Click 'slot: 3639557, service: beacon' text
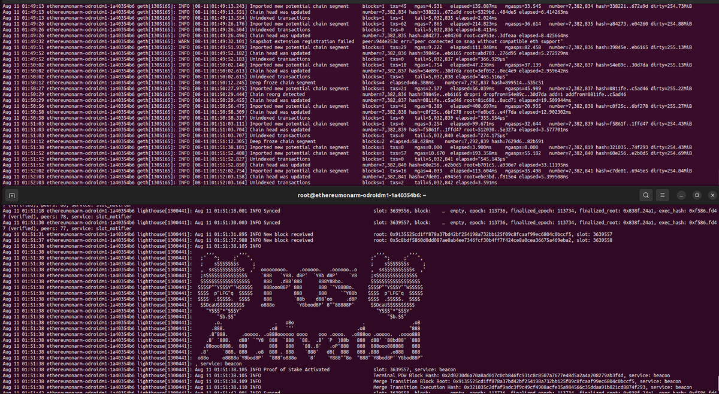 [415, 369]
